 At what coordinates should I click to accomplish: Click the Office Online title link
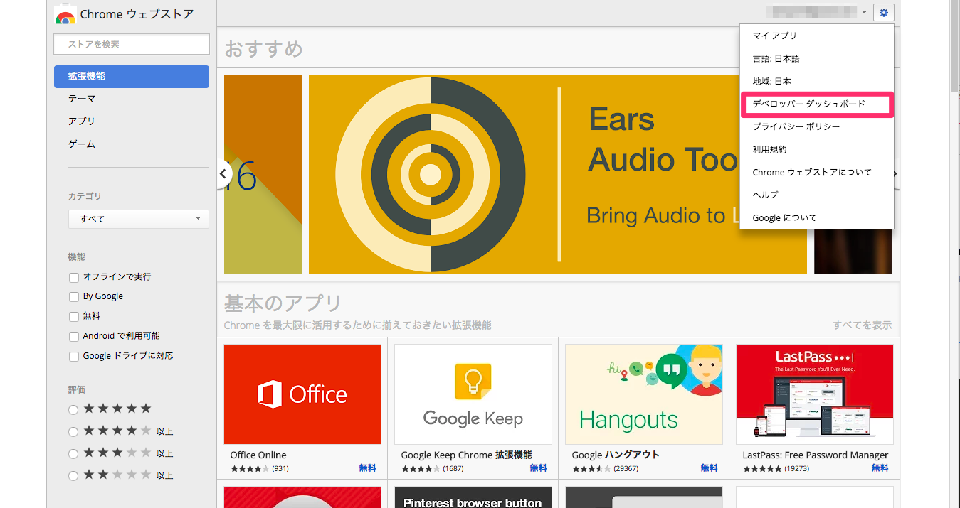click(258, 455)
